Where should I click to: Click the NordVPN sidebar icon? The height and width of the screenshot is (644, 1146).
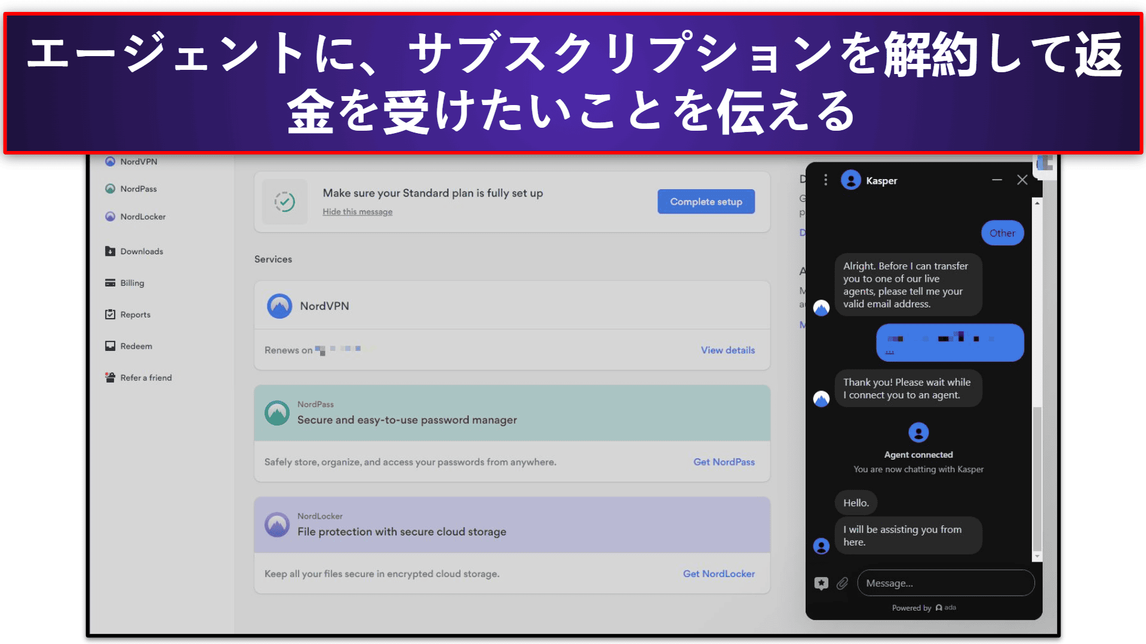tap(110, 162)
